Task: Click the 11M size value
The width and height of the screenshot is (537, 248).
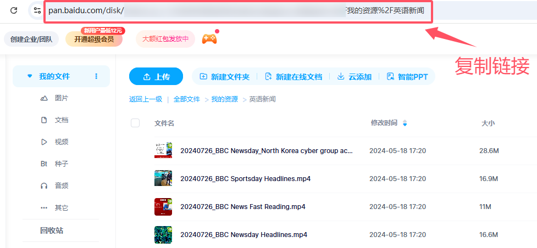Action: pos(485,207)
